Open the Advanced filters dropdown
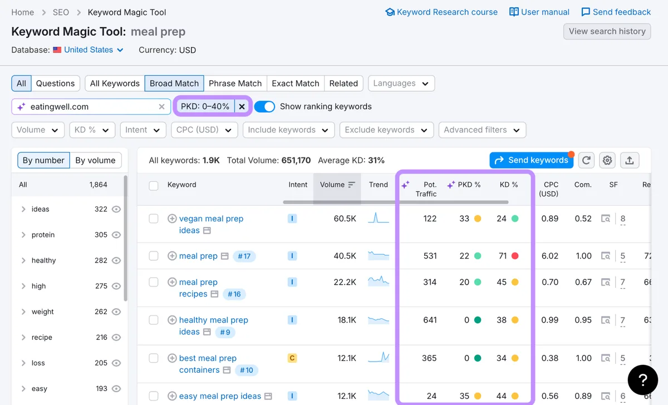668x405 pixels. pos(482,130)
